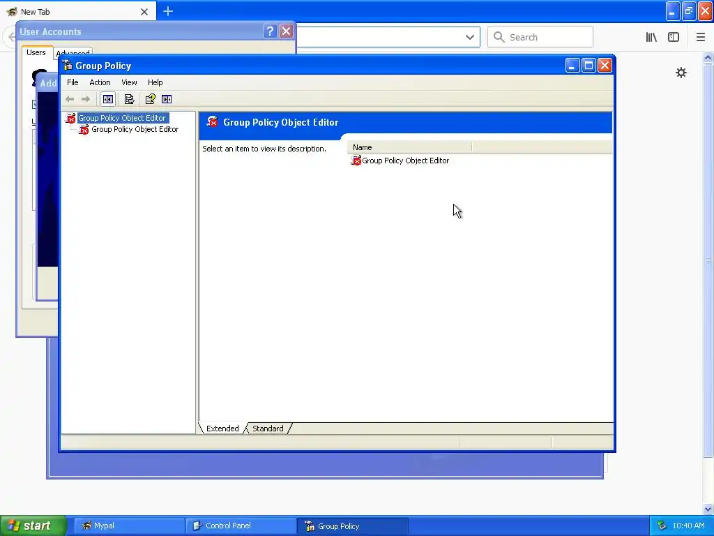Click the blue Group Policy Object Editor header icon
Viewport: 714px width, 536px height.
click(212, 121)
